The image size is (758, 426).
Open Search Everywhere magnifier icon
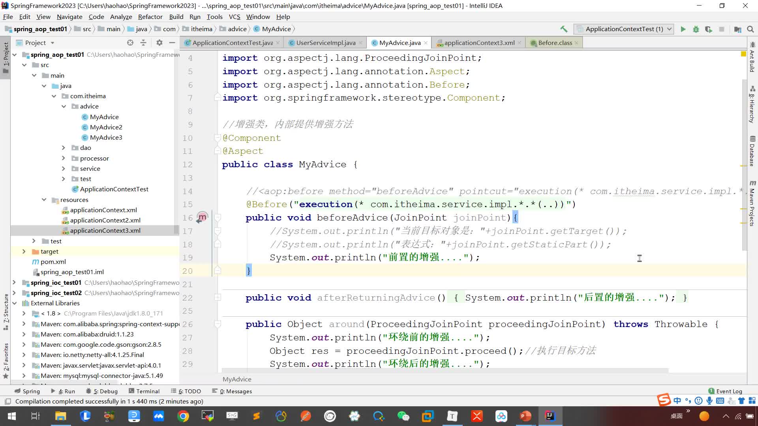point(750,29)
